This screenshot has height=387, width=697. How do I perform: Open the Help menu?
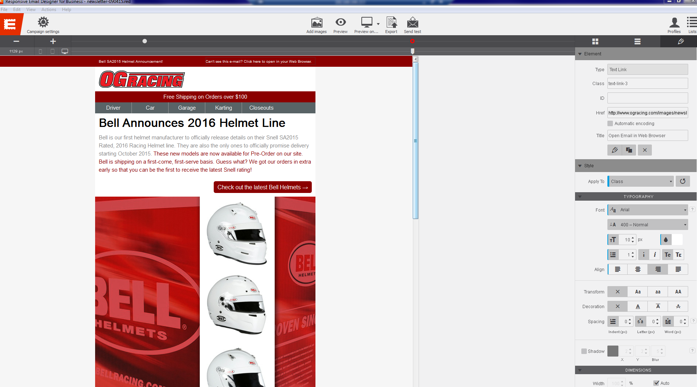[66, 10]
